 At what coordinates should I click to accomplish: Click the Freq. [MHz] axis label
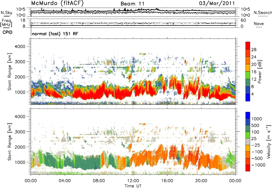click(x=6, y=23)
